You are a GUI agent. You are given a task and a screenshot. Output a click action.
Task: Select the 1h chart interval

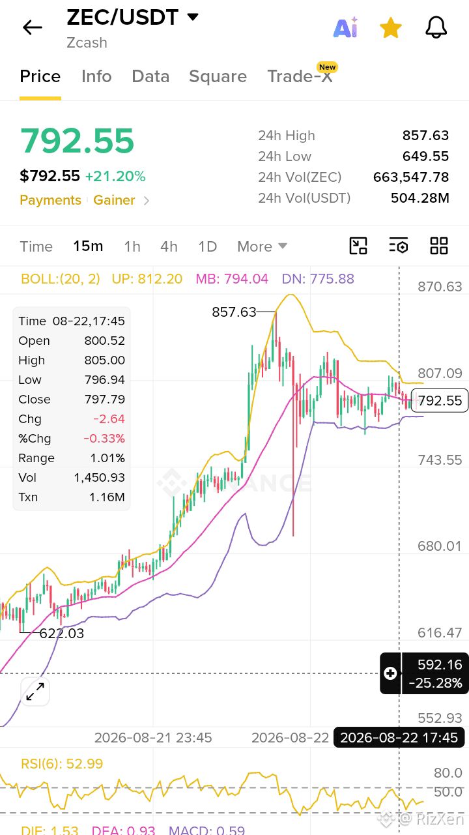point(132,246)
